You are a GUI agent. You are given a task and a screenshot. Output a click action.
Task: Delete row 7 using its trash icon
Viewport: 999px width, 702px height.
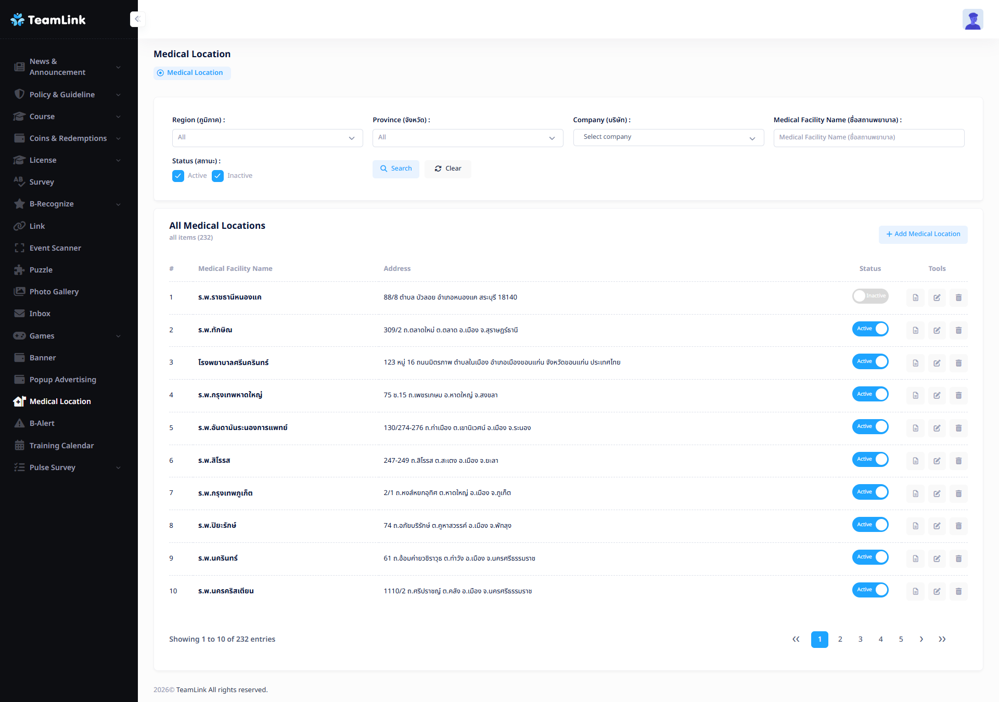pyautogui.click(x=958, y=493)
